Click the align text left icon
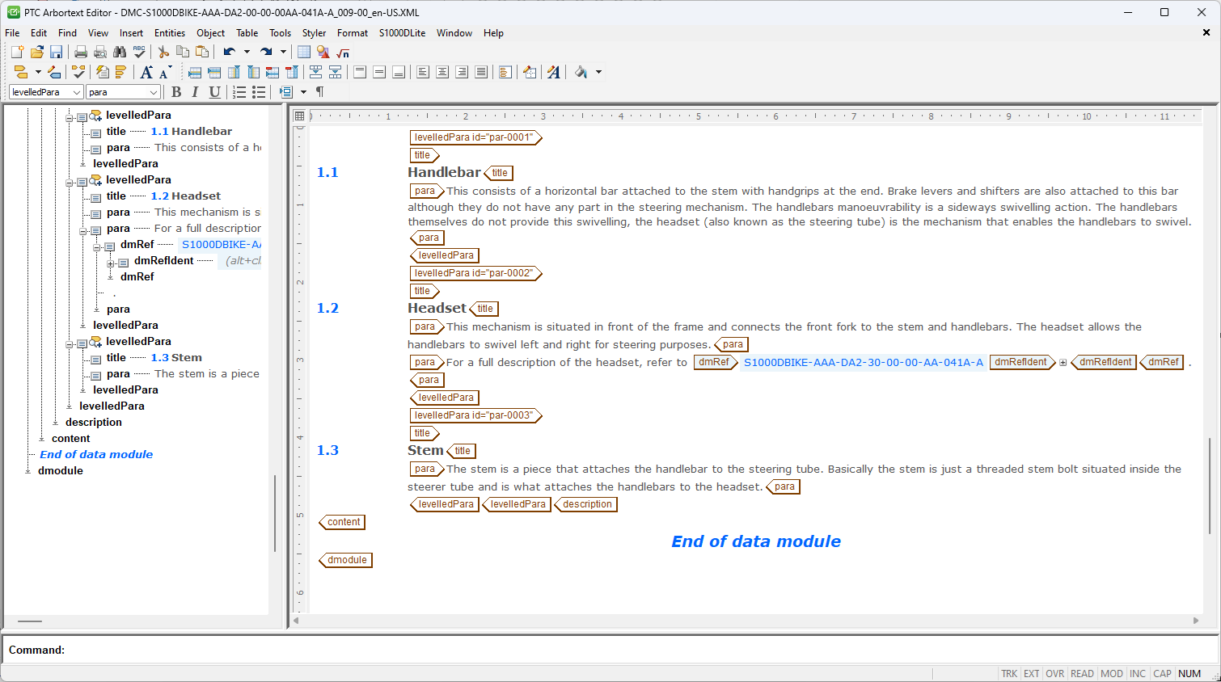The height and width of the screenshot is (682, 1221). [423, 72]
